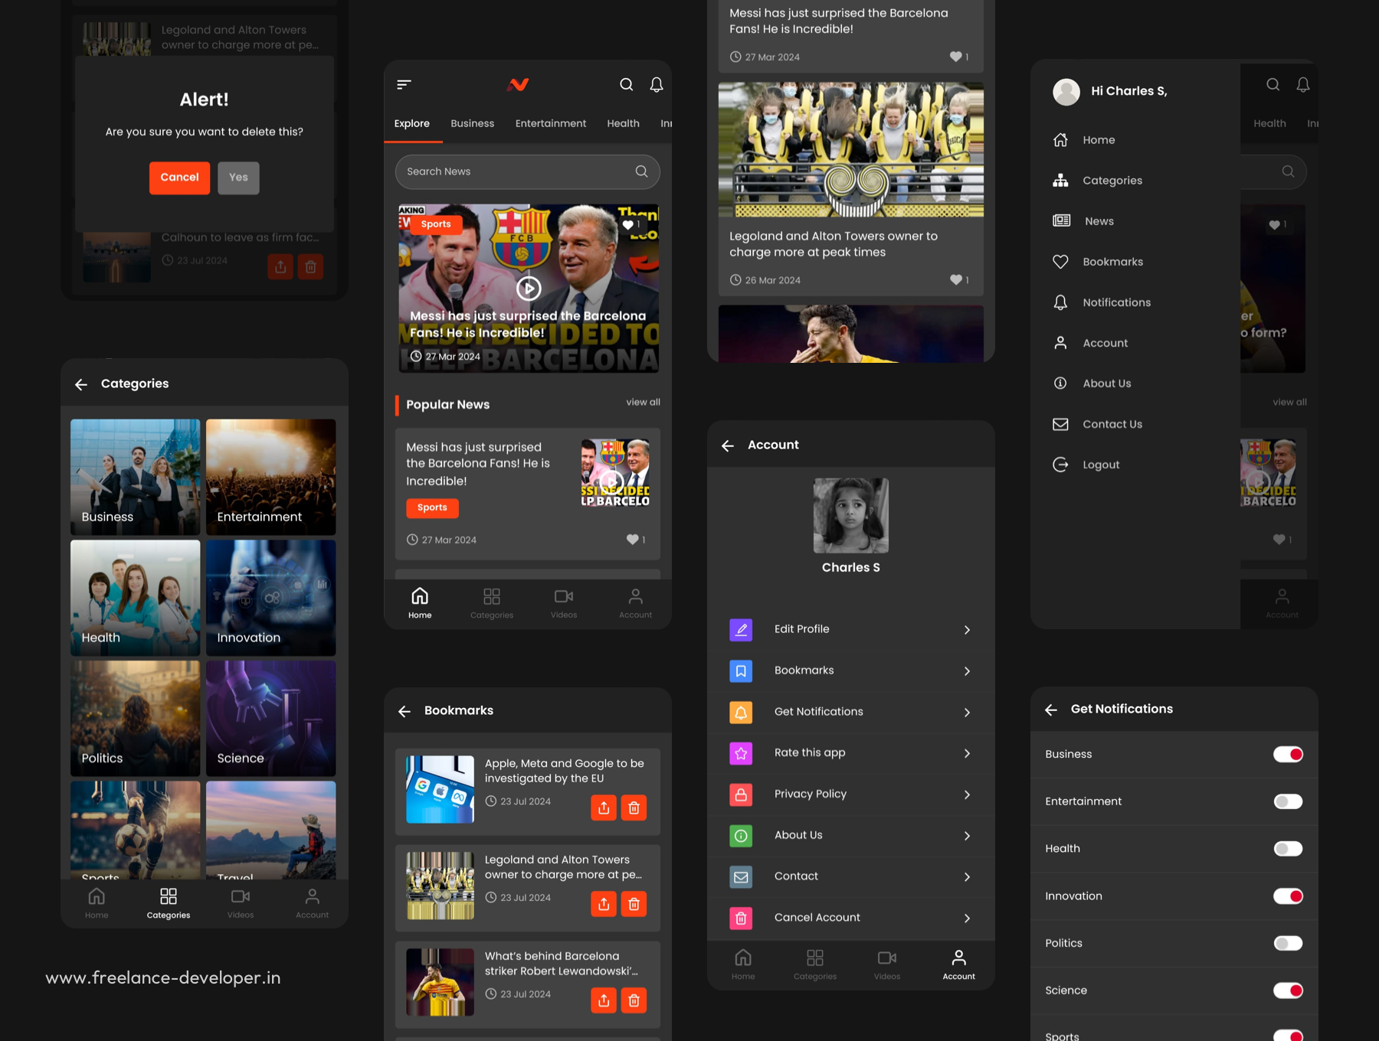
Task: Open the hamburger menu on home screen
Action: (x=404, y=85)
